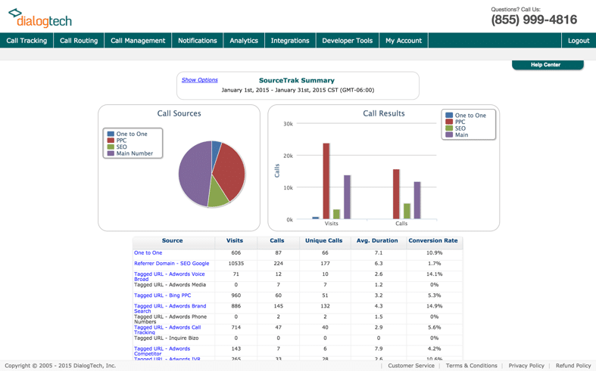Open Customer Service footer link
This screenshot has height=371, width=596.
point(411,366)
